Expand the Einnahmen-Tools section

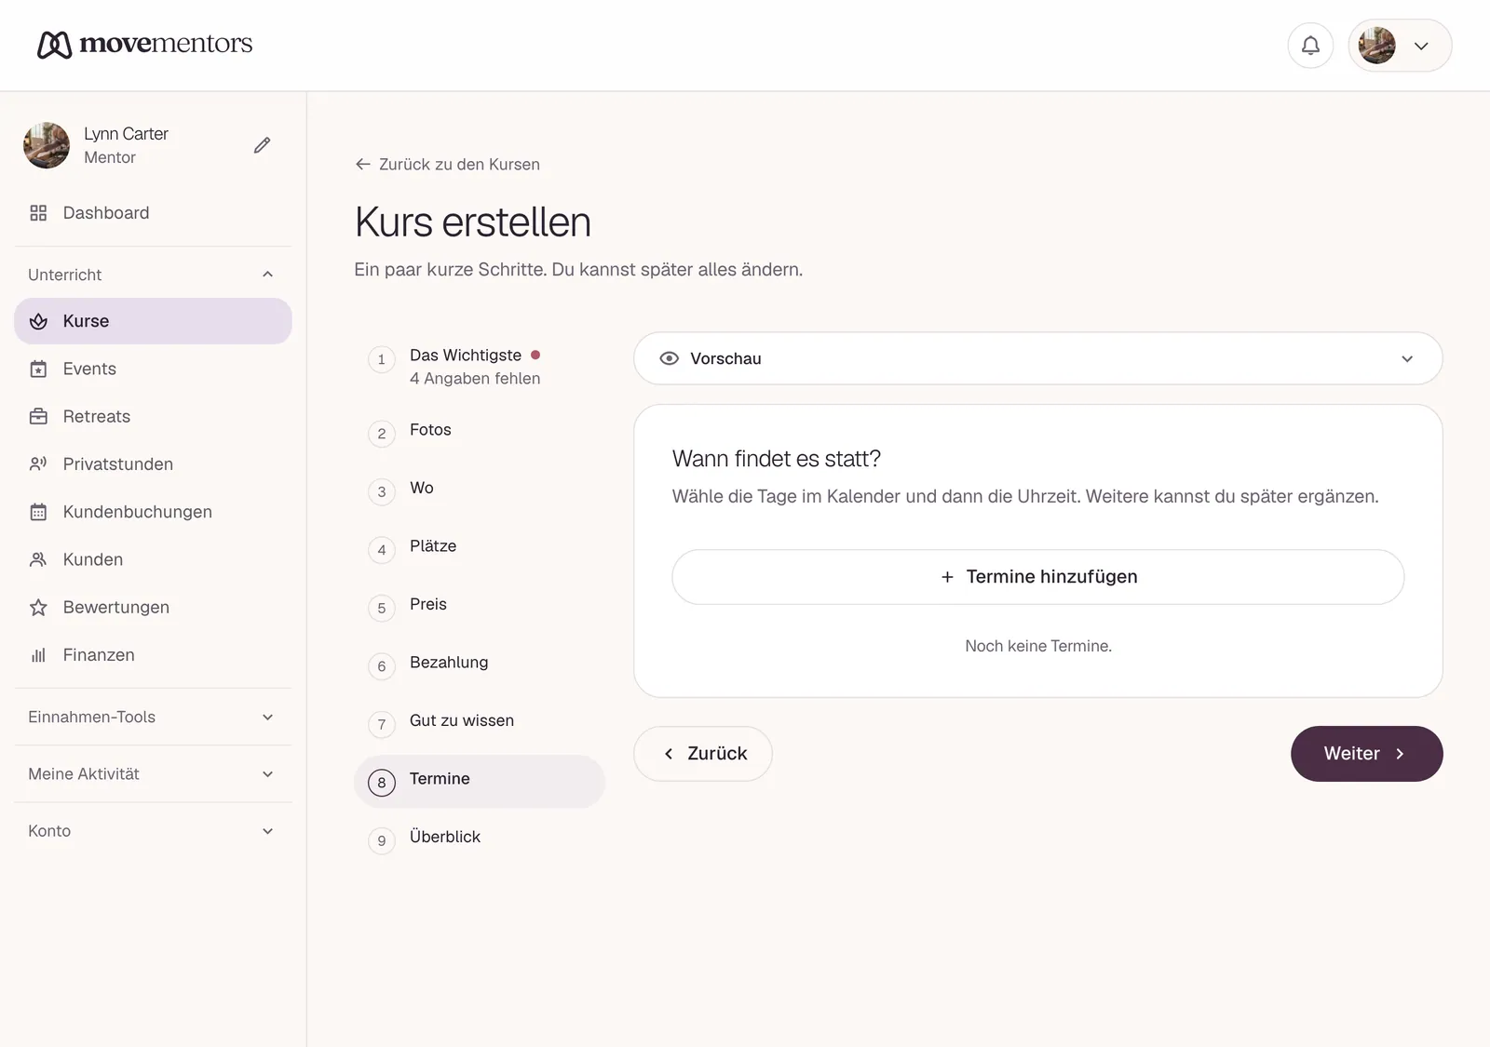click(153, 718)
